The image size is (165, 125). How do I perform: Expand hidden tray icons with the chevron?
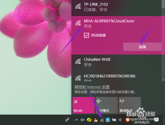pyautogui.click(x=77, y=120)
